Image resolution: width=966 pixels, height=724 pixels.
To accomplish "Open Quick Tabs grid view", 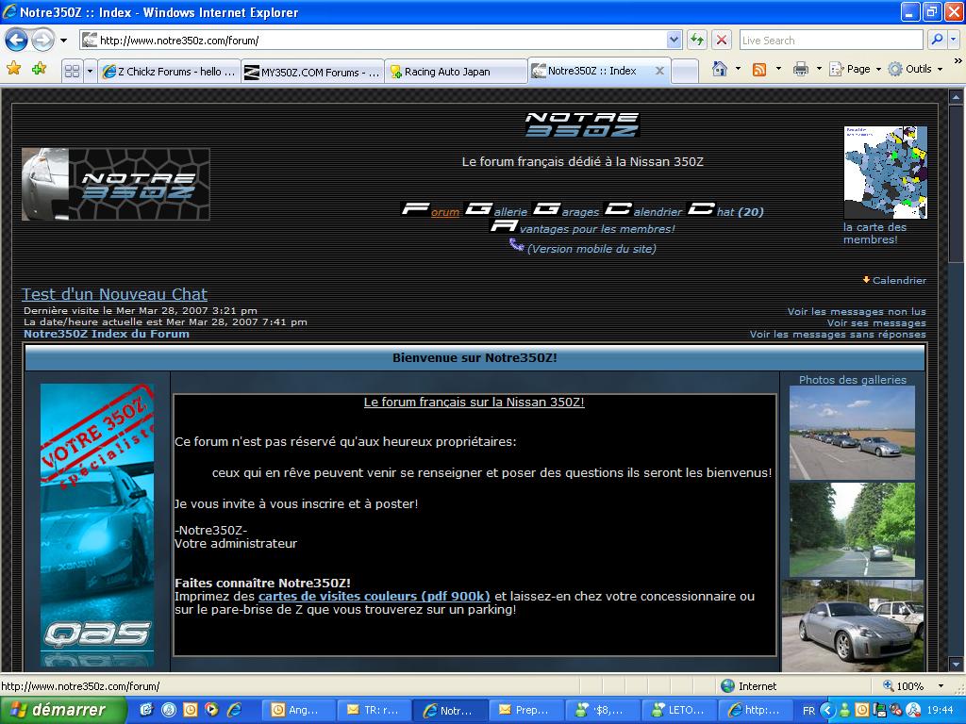I will [x=72, y=71].
